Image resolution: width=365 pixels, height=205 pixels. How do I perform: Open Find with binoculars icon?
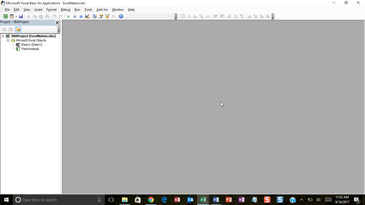pyautogui.click(x=47, y=16)
